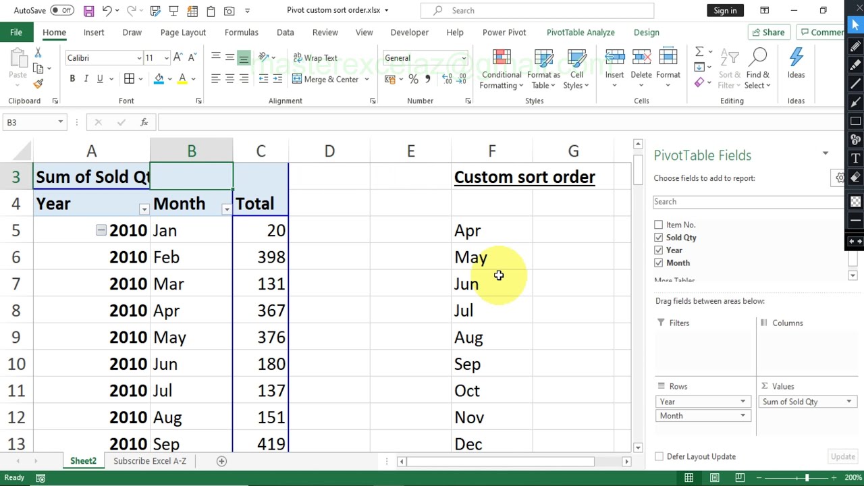The image size is (864, 486).
Task: Switch to Page Break Preview in status bar
Action: point(740,478)
